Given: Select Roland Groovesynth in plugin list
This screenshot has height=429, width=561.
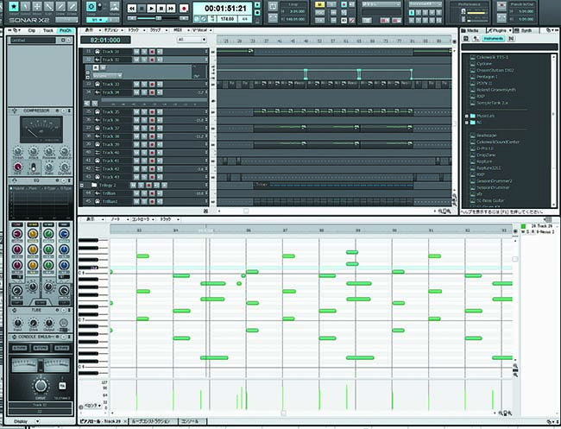Looking at the screenshot, I should tap(496, 90).
